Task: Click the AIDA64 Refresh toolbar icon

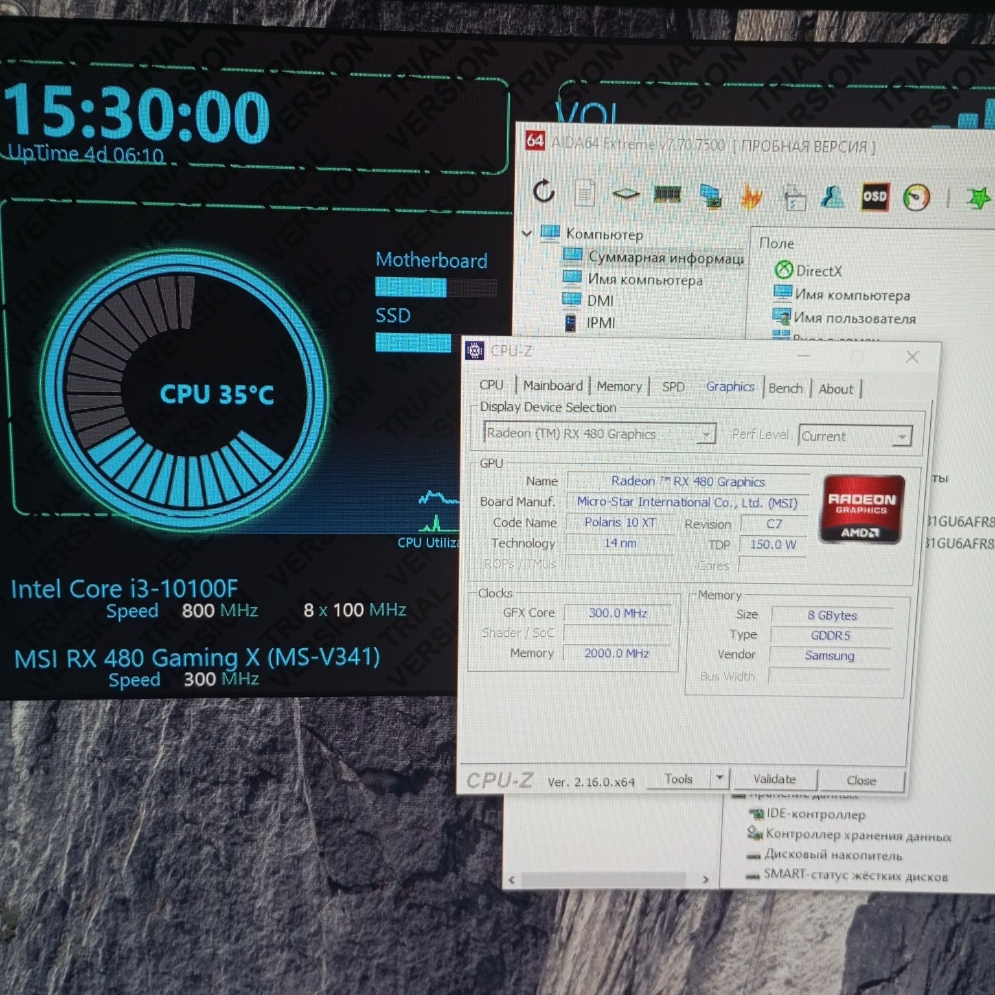Action: (x=543, y=192)
